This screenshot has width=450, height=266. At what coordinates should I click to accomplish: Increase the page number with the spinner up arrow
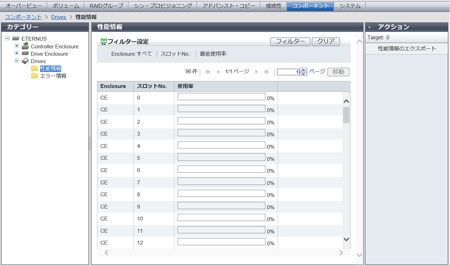coord(303,70)
